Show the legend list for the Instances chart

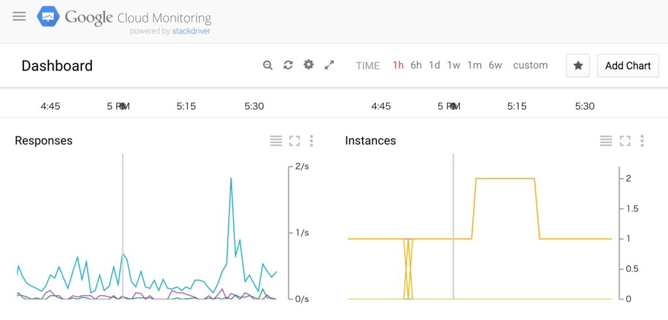pyautogui.click(x=606, y=141)
